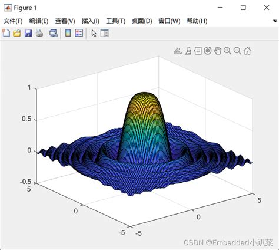Click the dock arrow at the menu bar's right end

[275, 21]
